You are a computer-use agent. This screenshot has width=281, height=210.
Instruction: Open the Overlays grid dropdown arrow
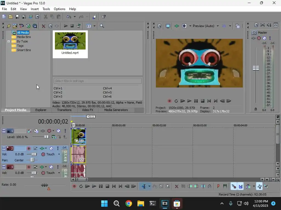[230, 26]
